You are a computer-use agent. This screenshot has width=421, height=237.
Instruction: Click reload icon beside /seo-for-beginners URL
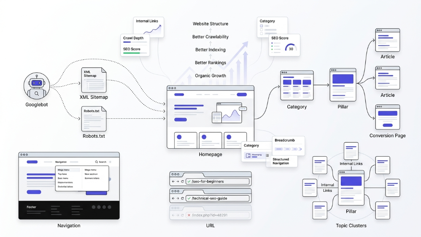(182, 182)
